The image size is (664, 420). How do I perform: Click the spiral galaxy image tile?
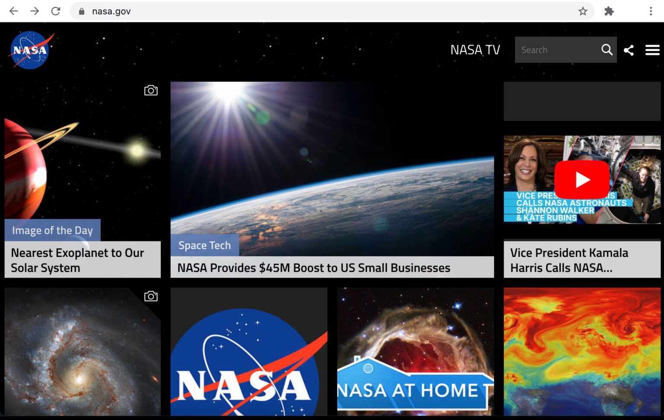[82, 352]
